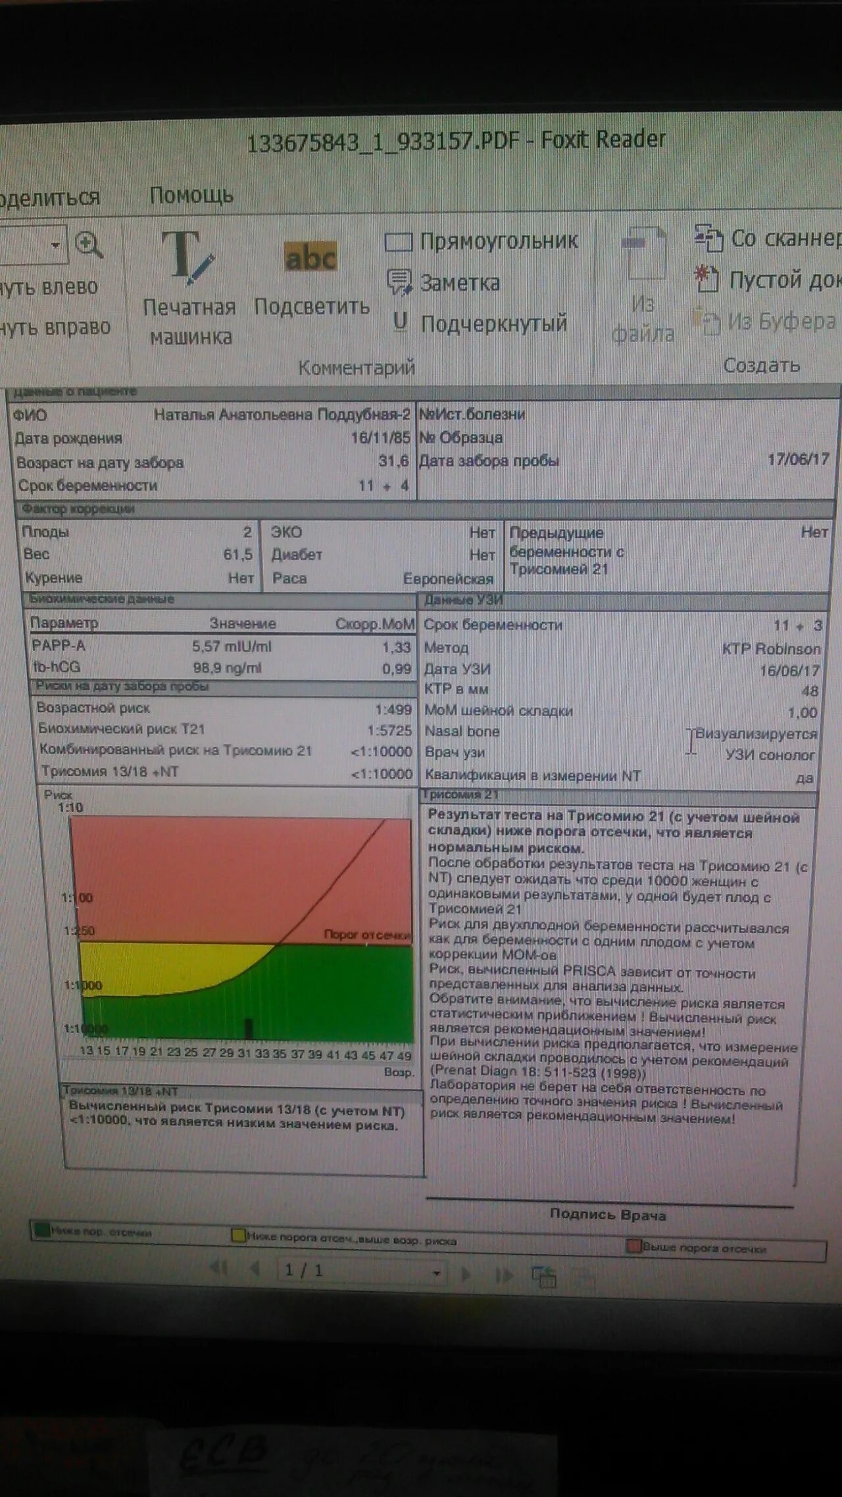Screen dimensions: 842x1497
Task: Click the green legend swatch Ниже пор. отсечки
Action: (42, 1230)
